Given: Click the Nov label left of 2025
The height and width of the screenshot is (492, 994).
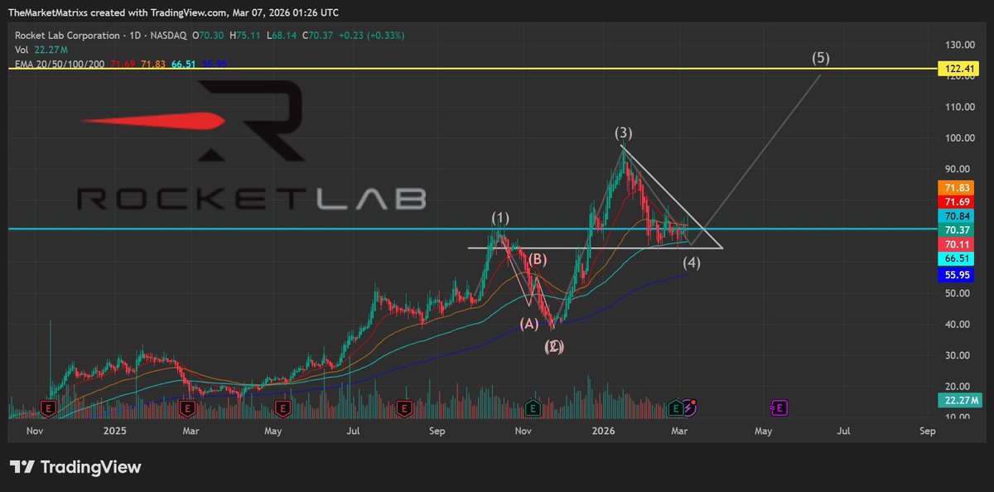Looking at the screenshot, I should [34, 432].
